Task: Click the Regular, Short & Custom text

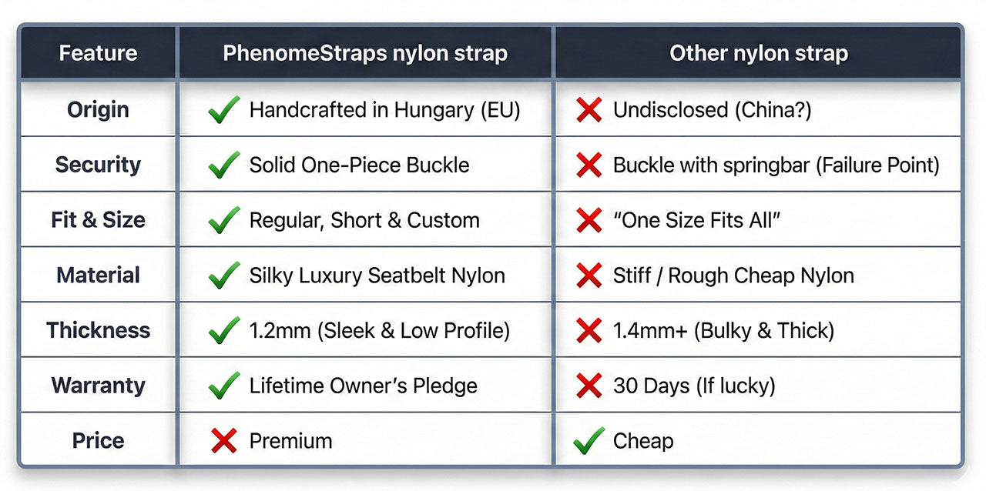Action: pyautogui.click(x=364, y=220)
